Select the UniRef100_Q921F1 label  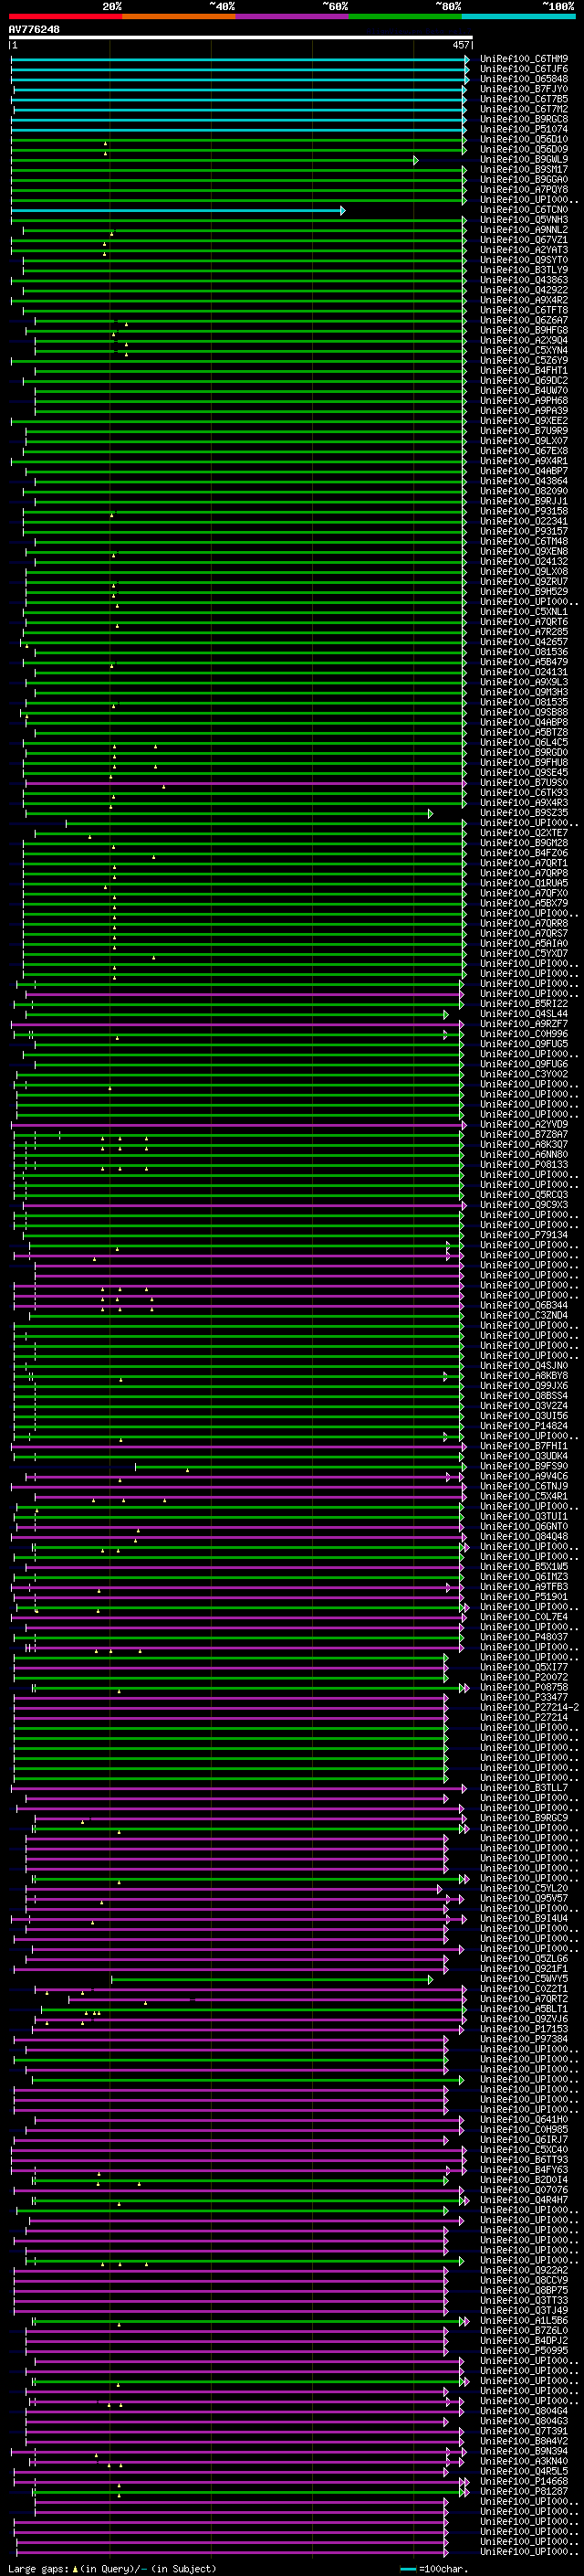[524, 1969]
